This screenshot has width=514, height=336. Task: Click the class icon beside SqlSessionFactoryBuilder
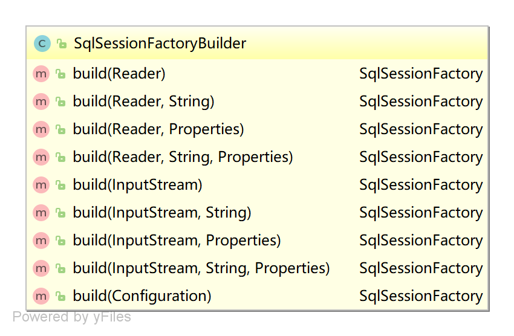click(42, 44)
